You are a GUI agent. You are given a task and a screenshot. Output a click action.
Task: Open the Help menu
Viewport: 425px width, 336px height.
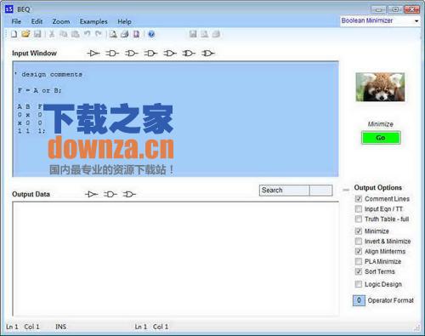pos(124,21)
